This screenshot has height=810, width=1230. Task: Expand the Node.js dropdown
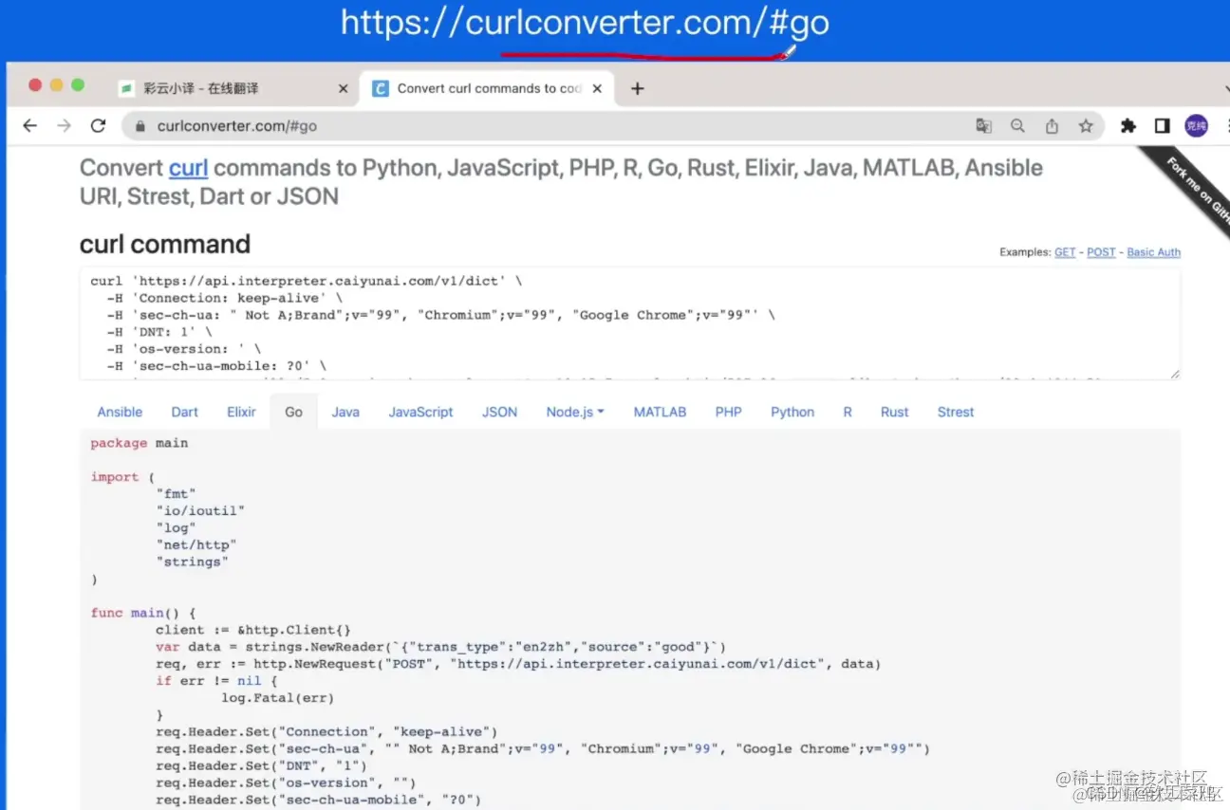(x=575, y=412)
